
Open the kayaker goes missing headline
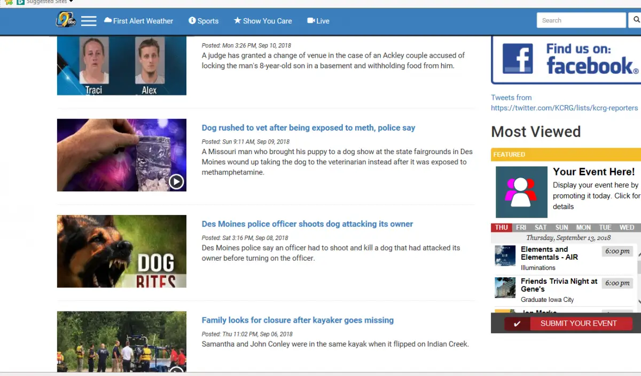coord(298,320)
